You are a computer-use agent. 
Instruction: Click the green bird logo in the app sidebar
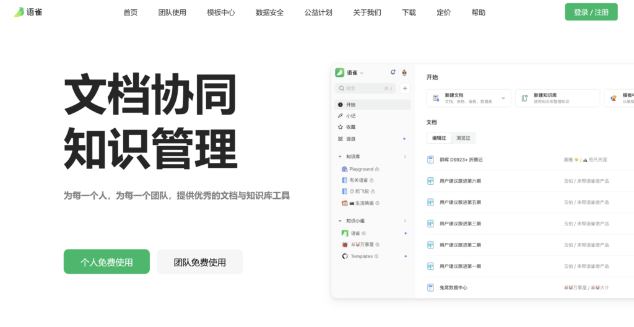[x=340, y=72]
